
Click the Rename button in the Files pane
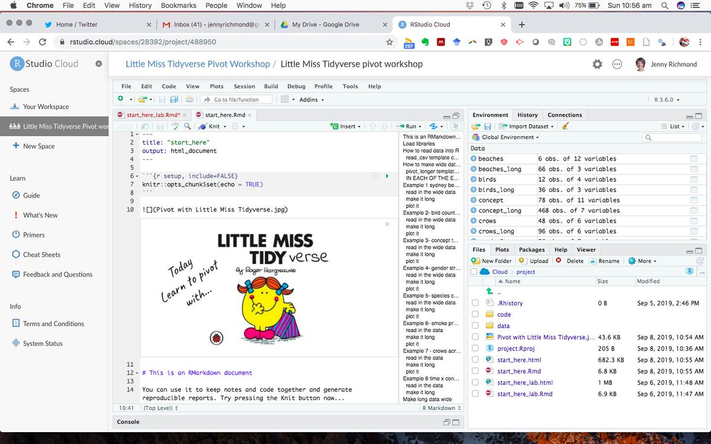click(x=604, y=260)
